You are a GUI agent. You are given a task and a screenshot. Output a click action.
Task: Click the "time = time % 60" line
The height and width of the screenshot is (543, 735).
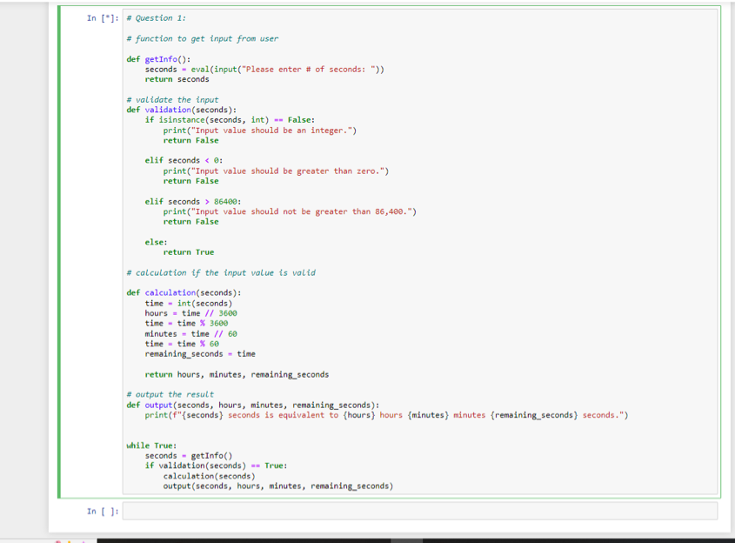pos(182,344)
